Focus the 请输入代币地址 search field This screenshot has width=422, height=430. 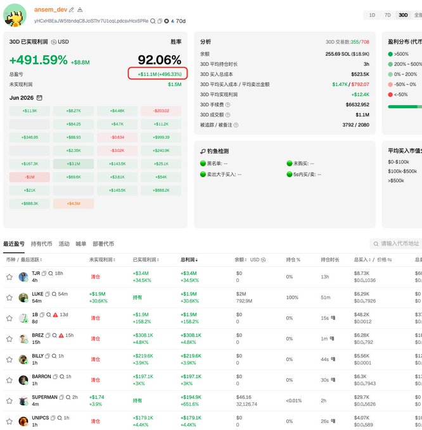[x=396, y=243]
